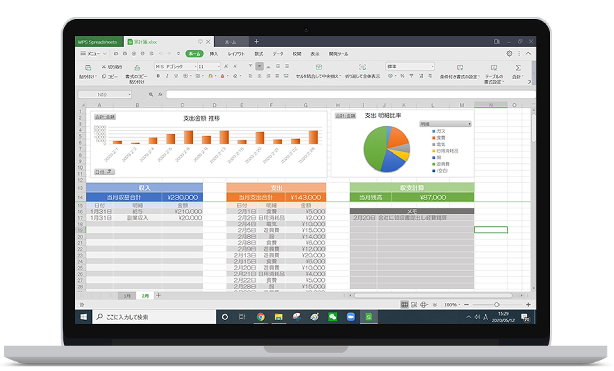This screenshot has height=371, width=614.
Task: Click the Merge and Center cells icon
Action: [x=319, y=67]
